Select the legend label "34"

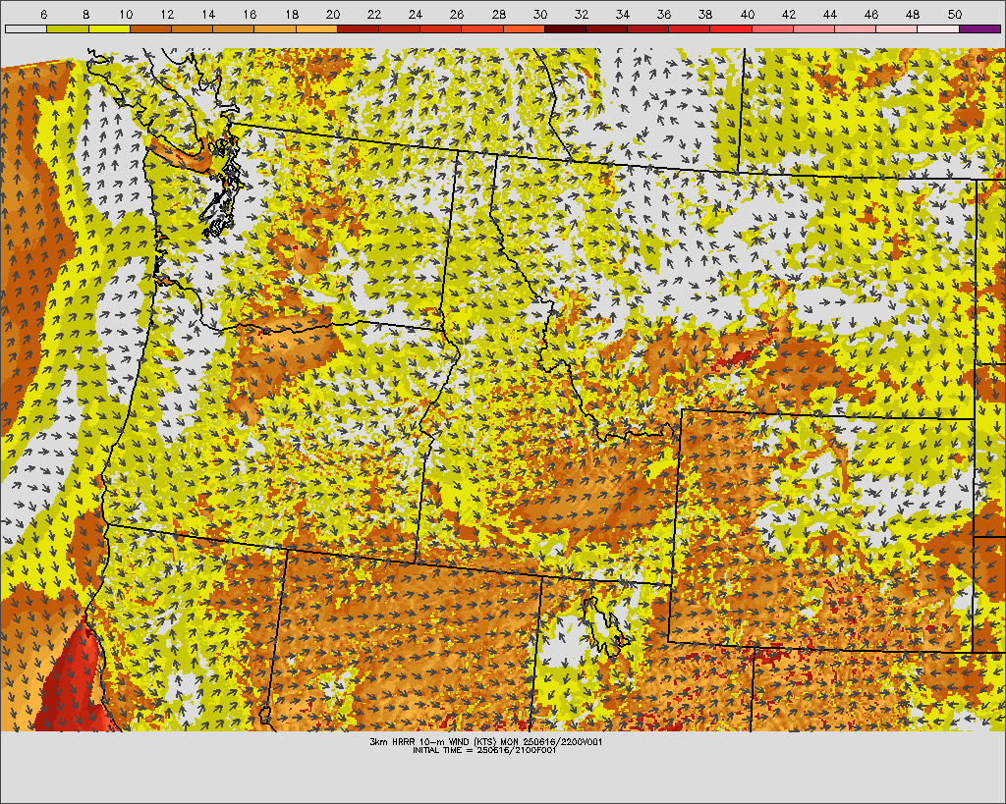tap(623, 14)
